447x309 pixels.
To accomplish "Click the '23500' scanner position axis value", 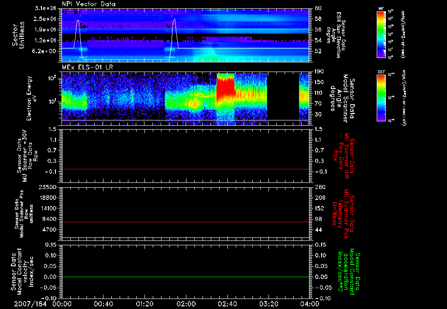I will (48, 187).
